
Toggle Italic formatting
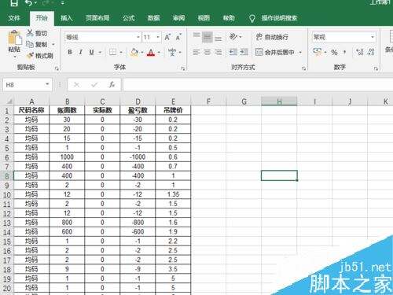(x=81, y=52)
